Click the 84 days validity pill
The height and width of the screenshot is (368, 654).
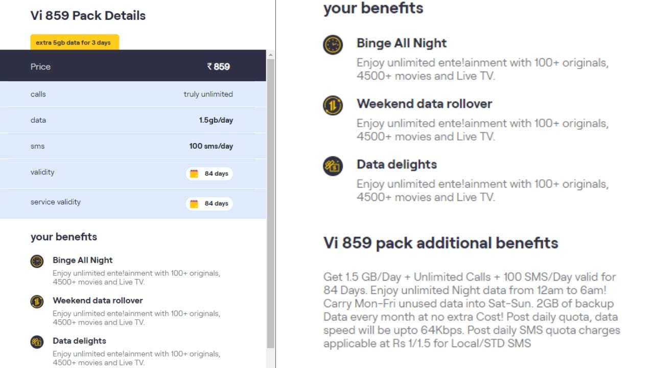coord(209,174)
